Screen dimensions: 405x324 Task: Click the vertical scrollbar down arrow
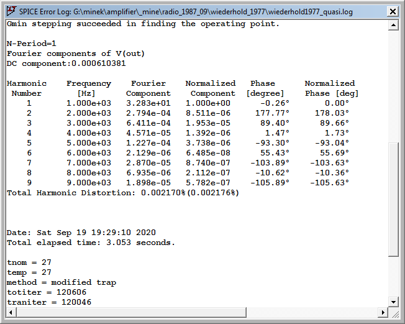click(393, 302)
